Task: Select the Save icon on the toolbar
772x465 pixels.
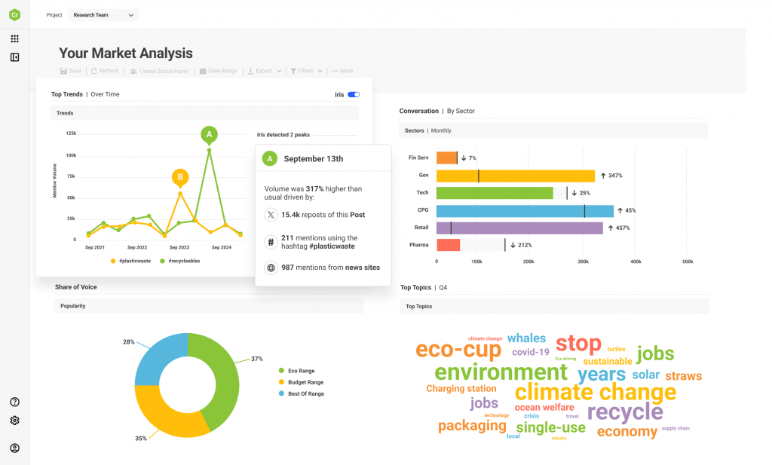Action: click(x=64, y=71)
